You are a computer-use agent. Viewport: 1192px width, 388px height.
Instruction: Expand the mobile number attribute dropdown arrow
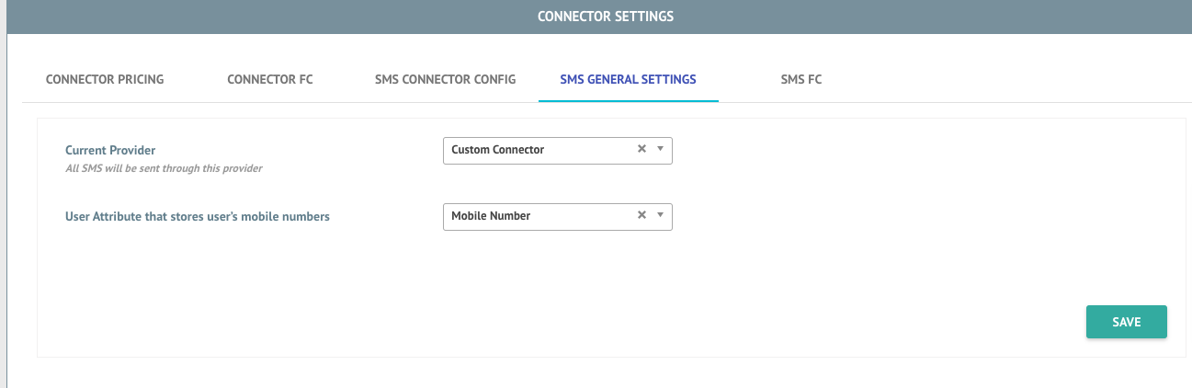point(660,215)
